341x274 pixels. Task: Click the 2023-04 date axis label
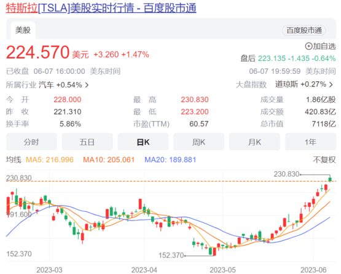tap(144, 270)
